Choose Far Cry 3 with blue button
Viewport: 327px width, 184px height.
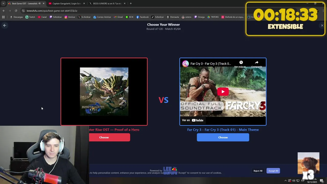click(x=223, y=137)
